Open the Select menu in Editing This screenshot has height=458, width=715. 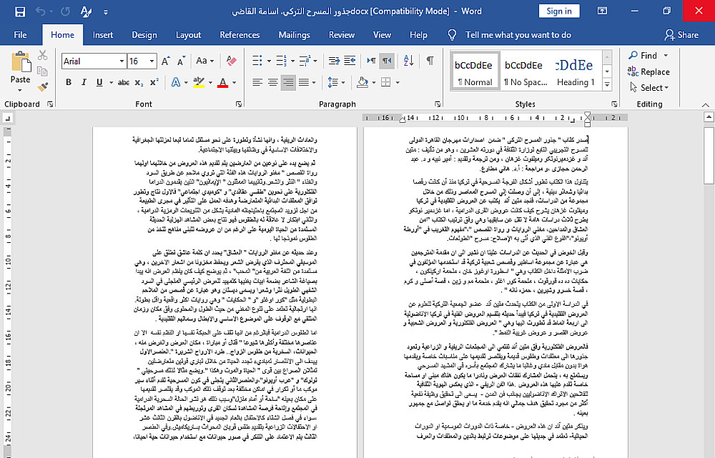click(649, 87)
